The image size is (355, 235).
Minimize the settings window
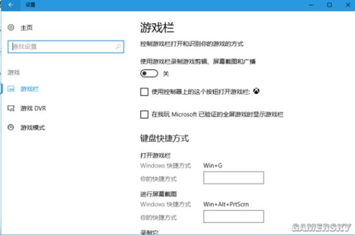(x=311, y=5)
